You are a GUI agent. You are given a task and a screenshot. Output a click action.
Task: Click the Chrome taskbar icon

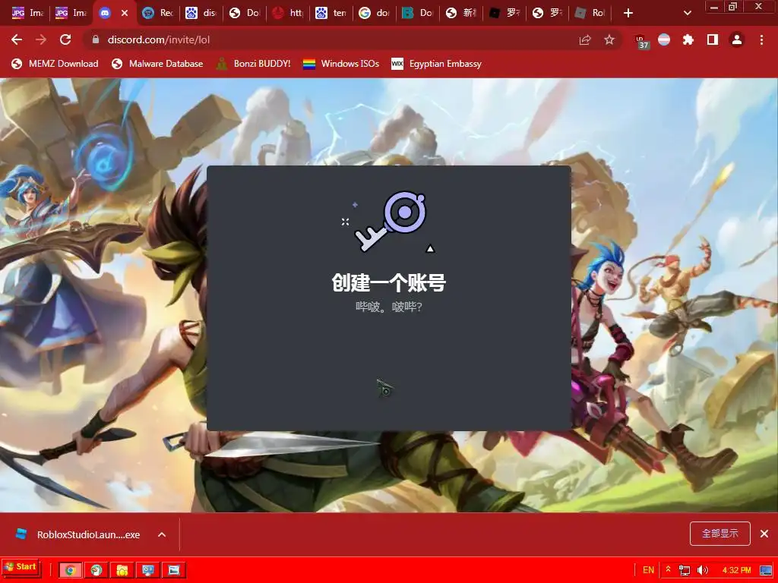pos(71,570)
